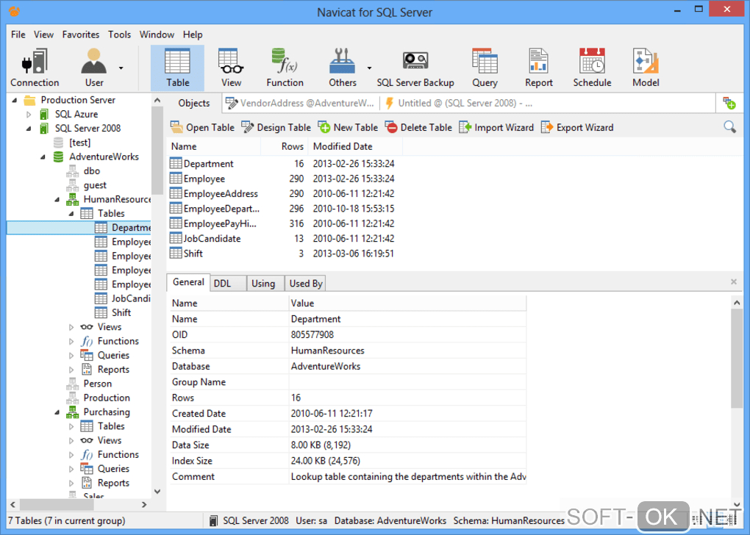Select the Employee row in table list
Viewport: 750px width, 535px height.
tap(282, 179)
